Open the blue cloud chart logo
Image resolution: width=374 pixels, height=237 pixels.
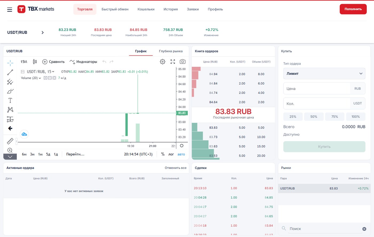click(x=24, y=134)
